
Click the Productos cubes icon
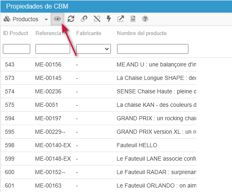(x=7, y=19)
